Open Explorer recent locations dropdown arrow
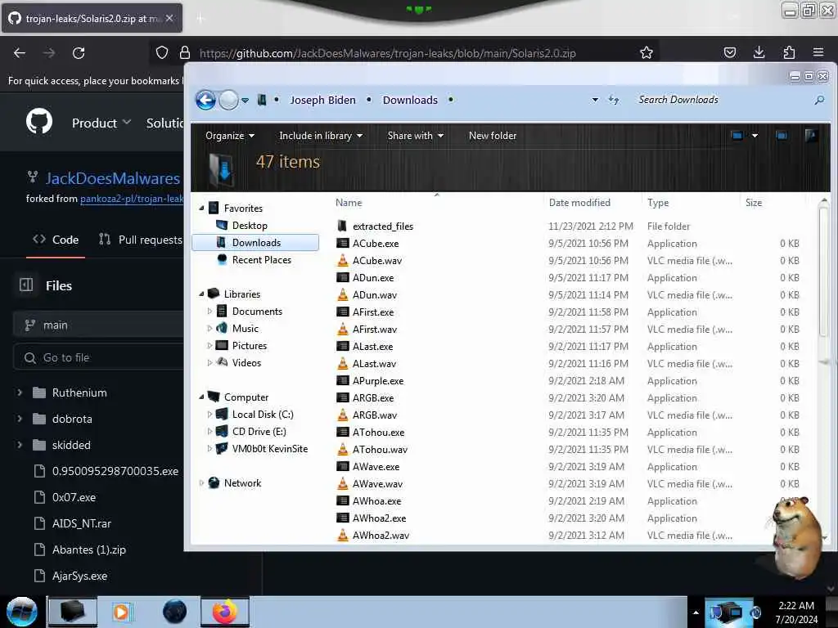 (x=245, y=101)
